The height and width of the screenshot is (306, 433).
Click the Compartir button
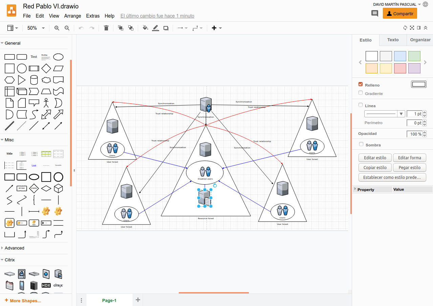coord(400,14)
